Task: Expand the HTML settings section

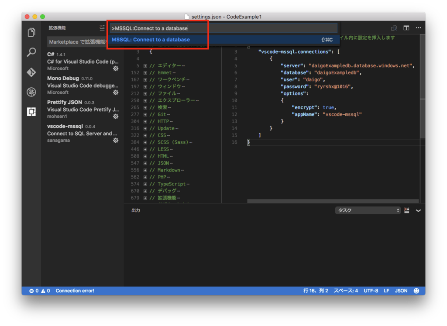Action: [145, 156]
